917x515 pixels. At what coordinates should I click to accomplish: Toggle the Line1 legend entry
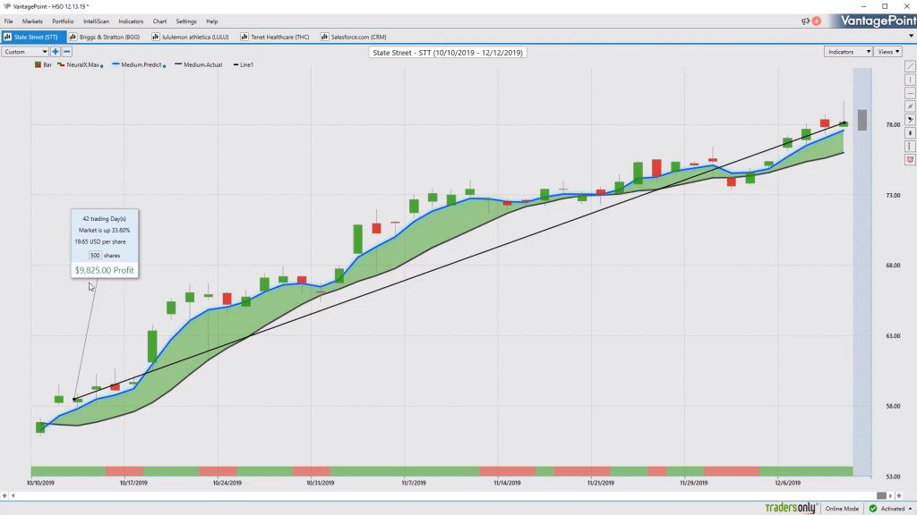[244, 64]
